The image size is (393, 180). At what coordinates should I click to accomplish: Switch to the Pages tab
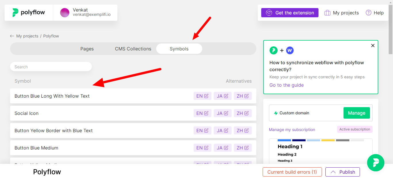(87, 49)
